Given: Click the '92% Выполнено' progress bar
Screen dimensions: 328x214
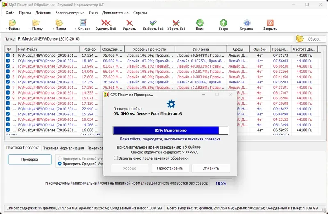Looking at the screenshot, I should coord(171,130).
